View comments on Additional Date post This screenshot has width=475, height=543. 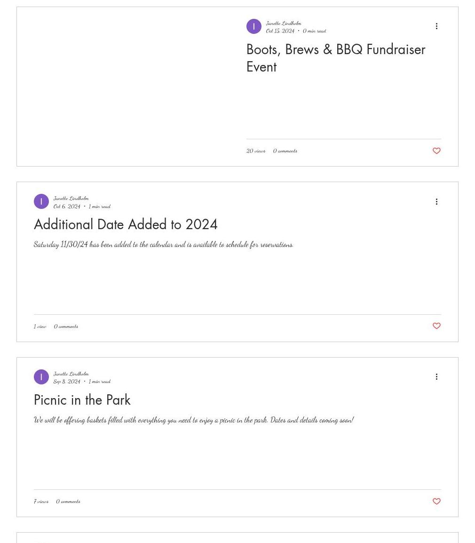tap(66, 326)
